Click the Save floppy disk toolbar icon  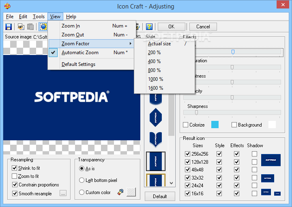9,27
